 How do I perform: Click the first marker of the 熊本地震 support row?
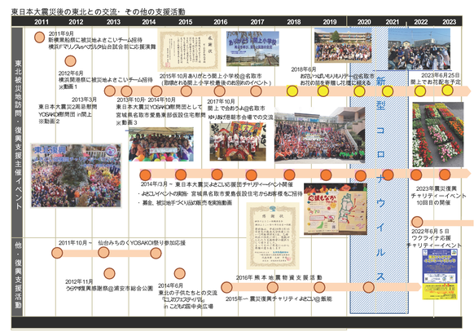226,287
